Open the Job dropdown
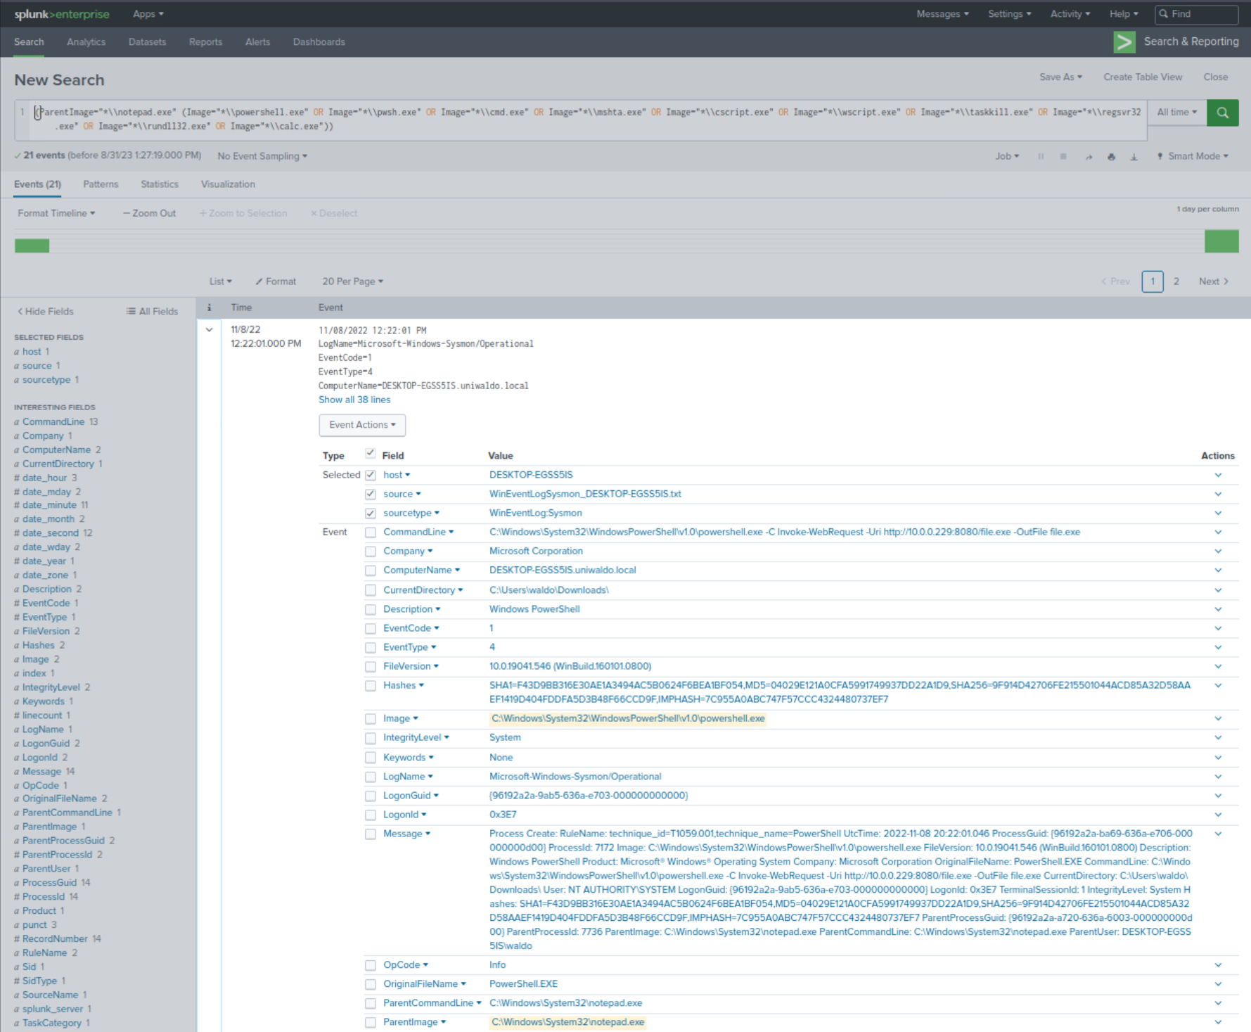The image size is (1251, 1032). [x=1007, y=156]
